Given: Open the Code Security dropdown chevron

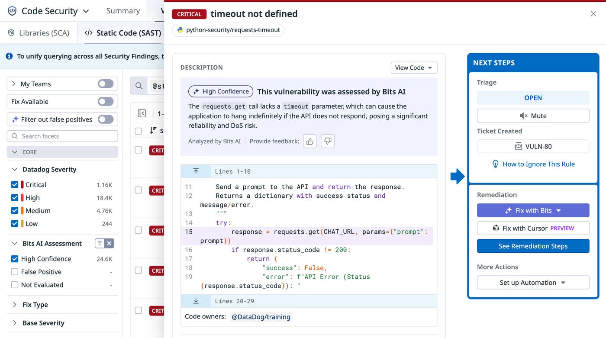Looking at the screenshot, I should click(86, 11).
